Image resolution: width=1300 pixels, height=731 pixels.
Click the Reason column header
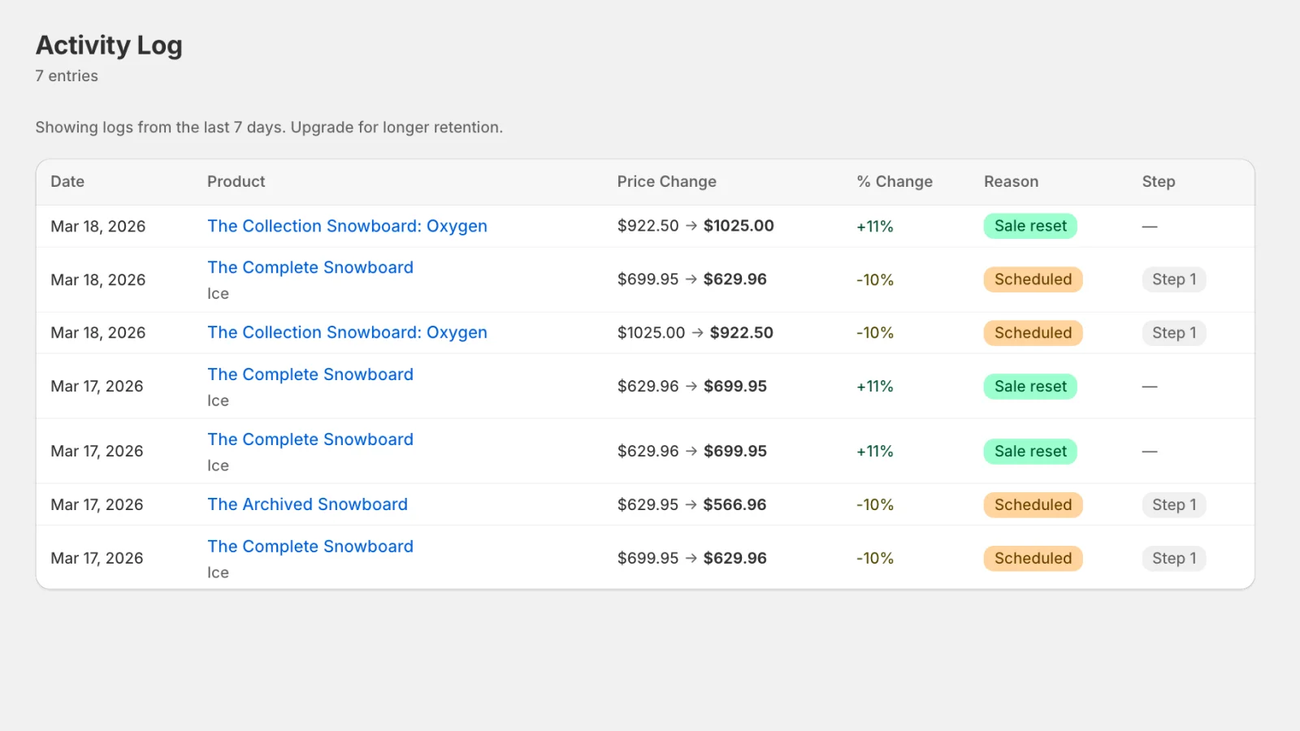pos(1011,182)
